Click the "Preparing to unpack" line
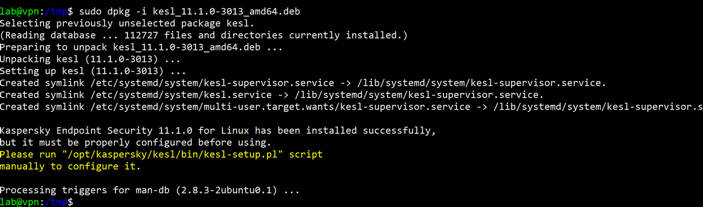This screenshot has height=207, width=703. point(141,47)
